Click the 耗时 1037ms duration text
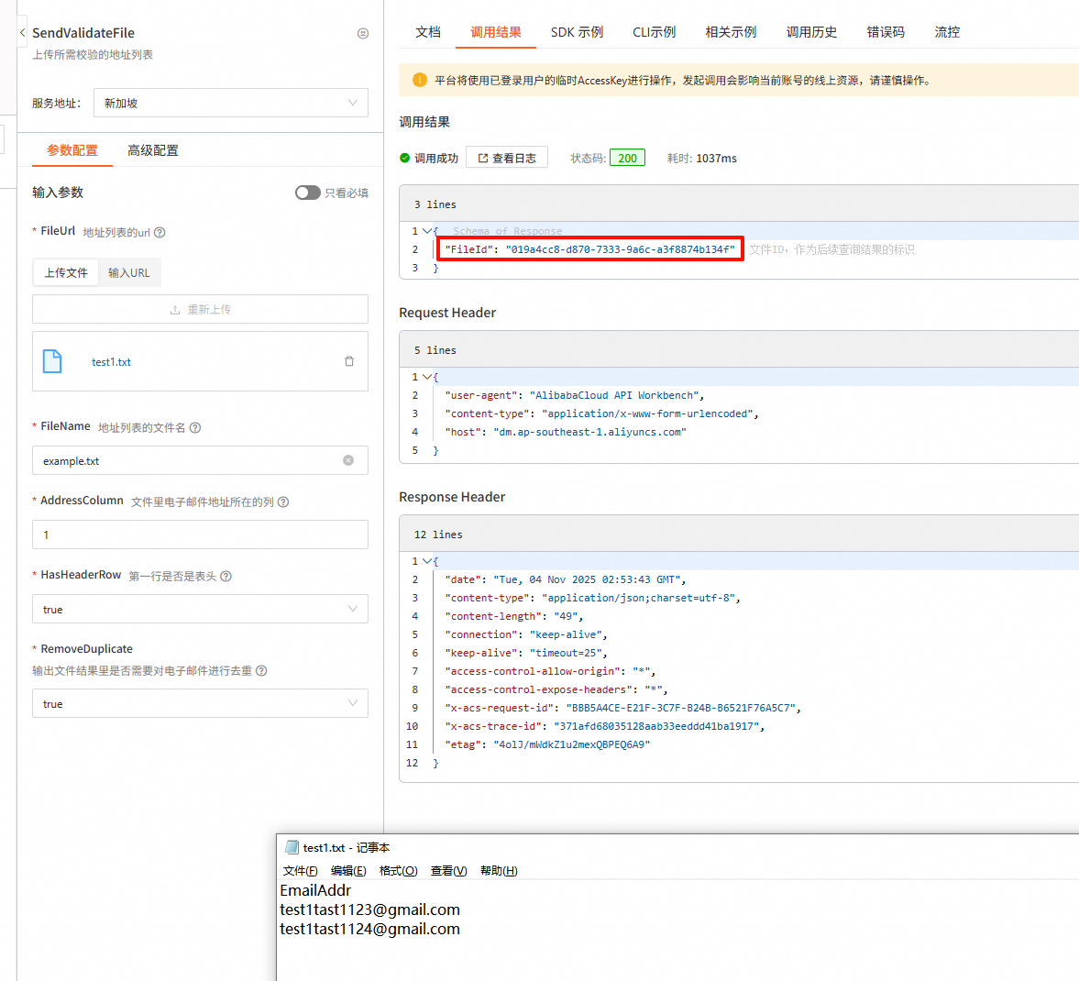 702,159
